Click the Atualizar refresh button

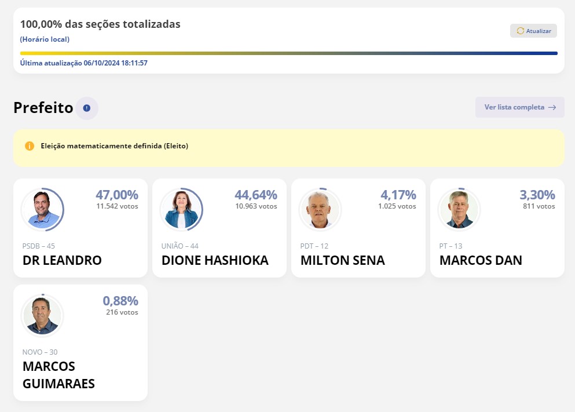(x=533, y=31)
